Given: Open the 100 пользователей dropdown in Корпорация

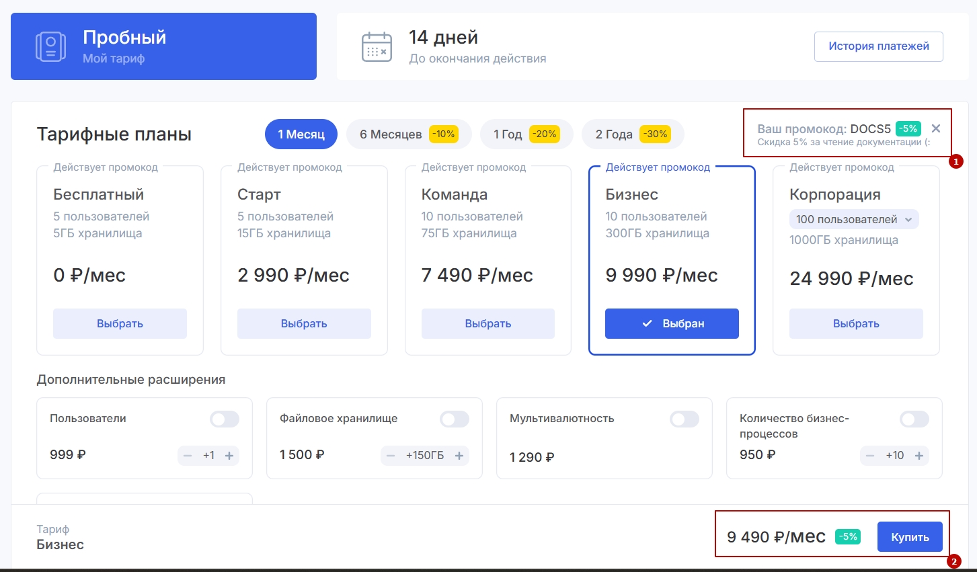Looking at the screenshot, I should coord(853,219).
